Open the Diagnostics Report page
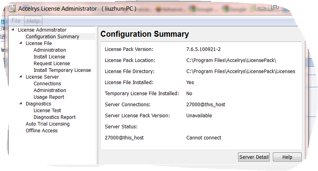This screenshot has width=318, height=171. point(55,117)
